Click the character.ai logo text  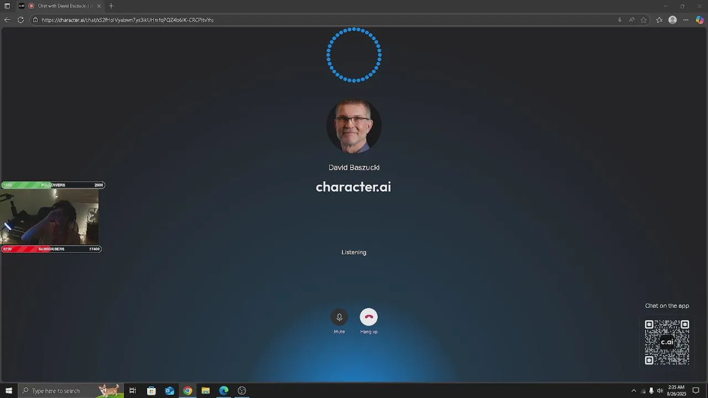[353, 187]
